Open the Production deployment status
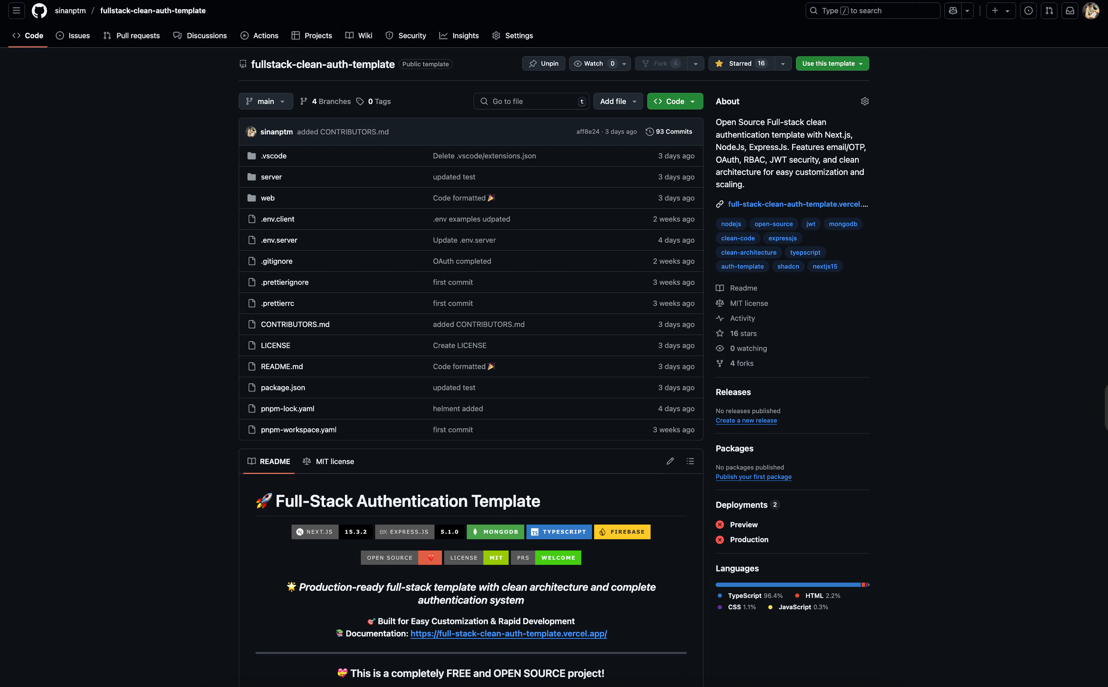1108x687 pixels. pos(749,540)
